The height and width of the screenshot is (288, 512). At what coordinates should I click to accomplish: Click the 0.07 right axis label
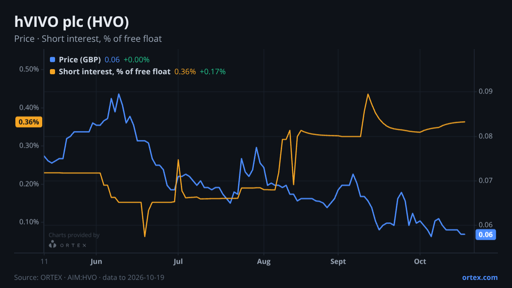pyautogui.click(x=486, y=180)
